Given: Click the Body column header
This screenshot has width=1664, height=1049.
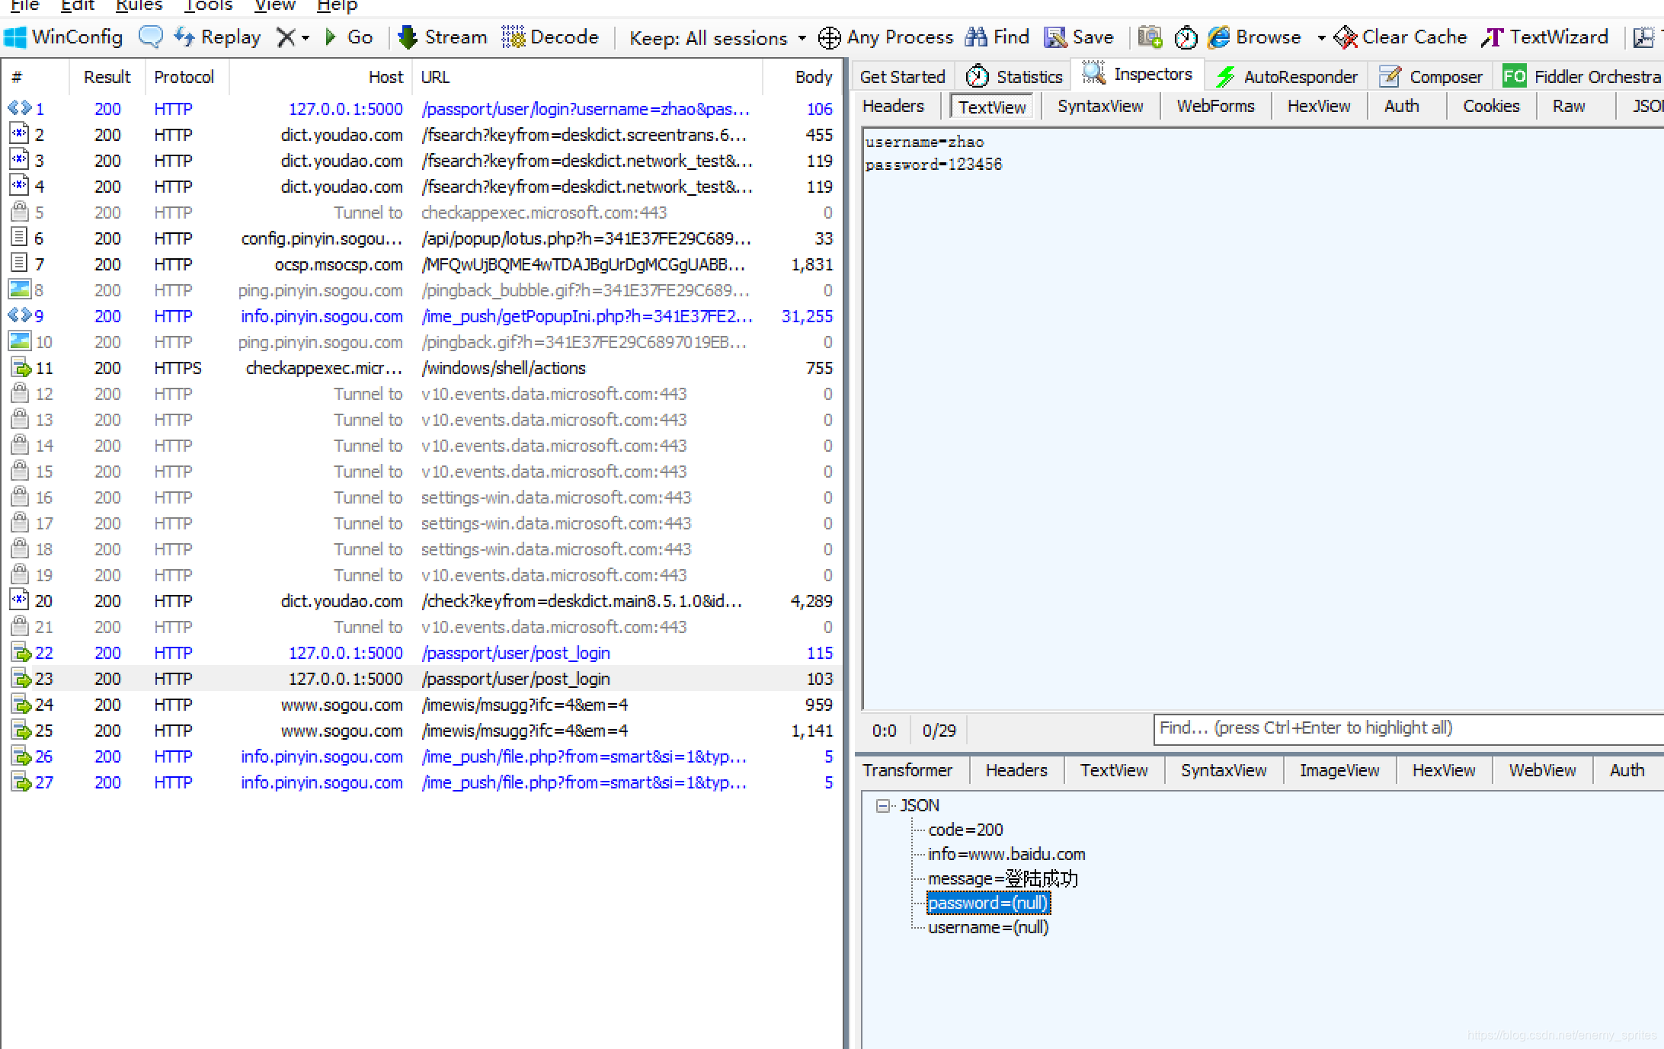Looking at the screenshot, I should click(x=813, y=77).
